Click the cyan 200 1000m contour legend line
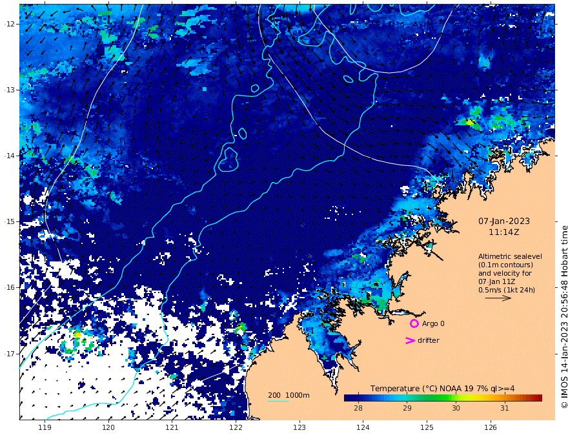Screen dimensions: 568x439 278,401
